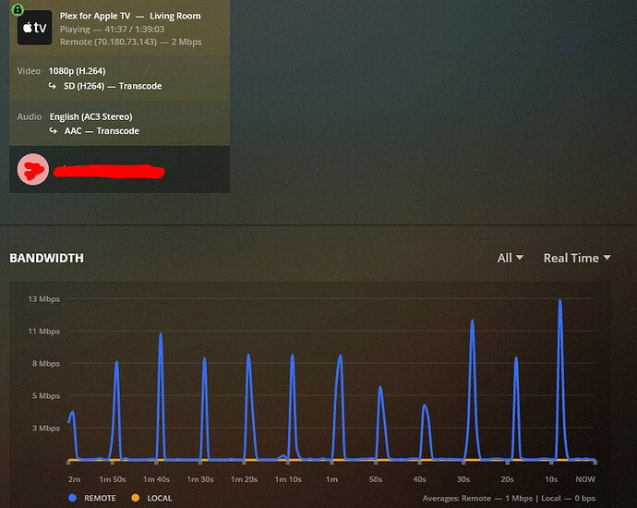Image resolution: width=637 pixels, height=508 pixels.
Task: Click the green secure connection lock icon
Action: click(x=18, y=9)
